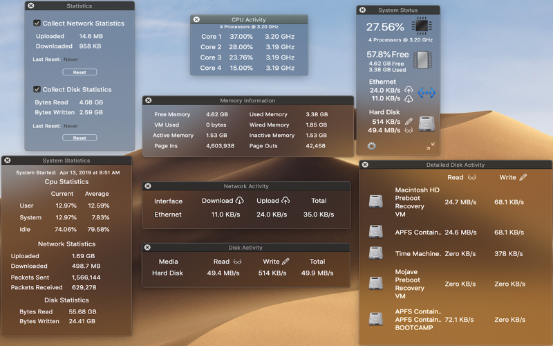
Task: Close the Network Activity window
Action: click(148, 186)
